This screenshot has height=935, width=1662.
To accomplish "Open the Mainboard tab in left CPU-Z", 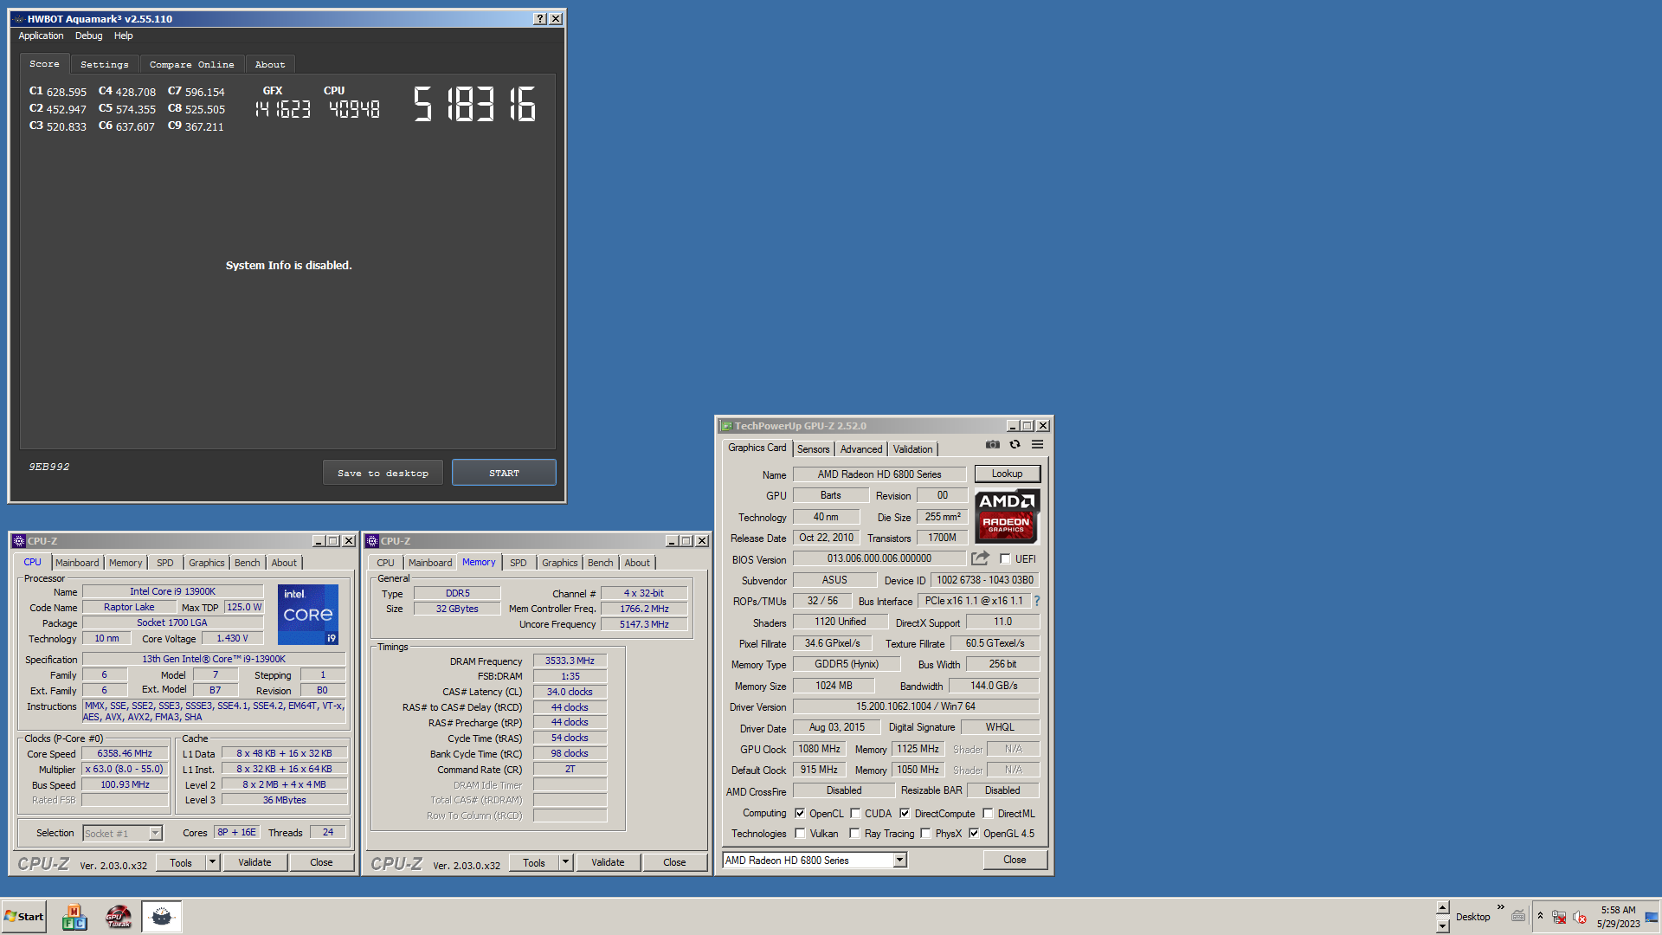I will click(77, 563).
